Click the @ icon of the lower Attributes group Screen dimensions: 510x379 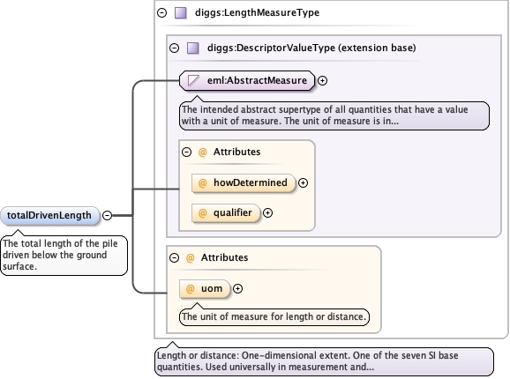[x=190, y=258]
